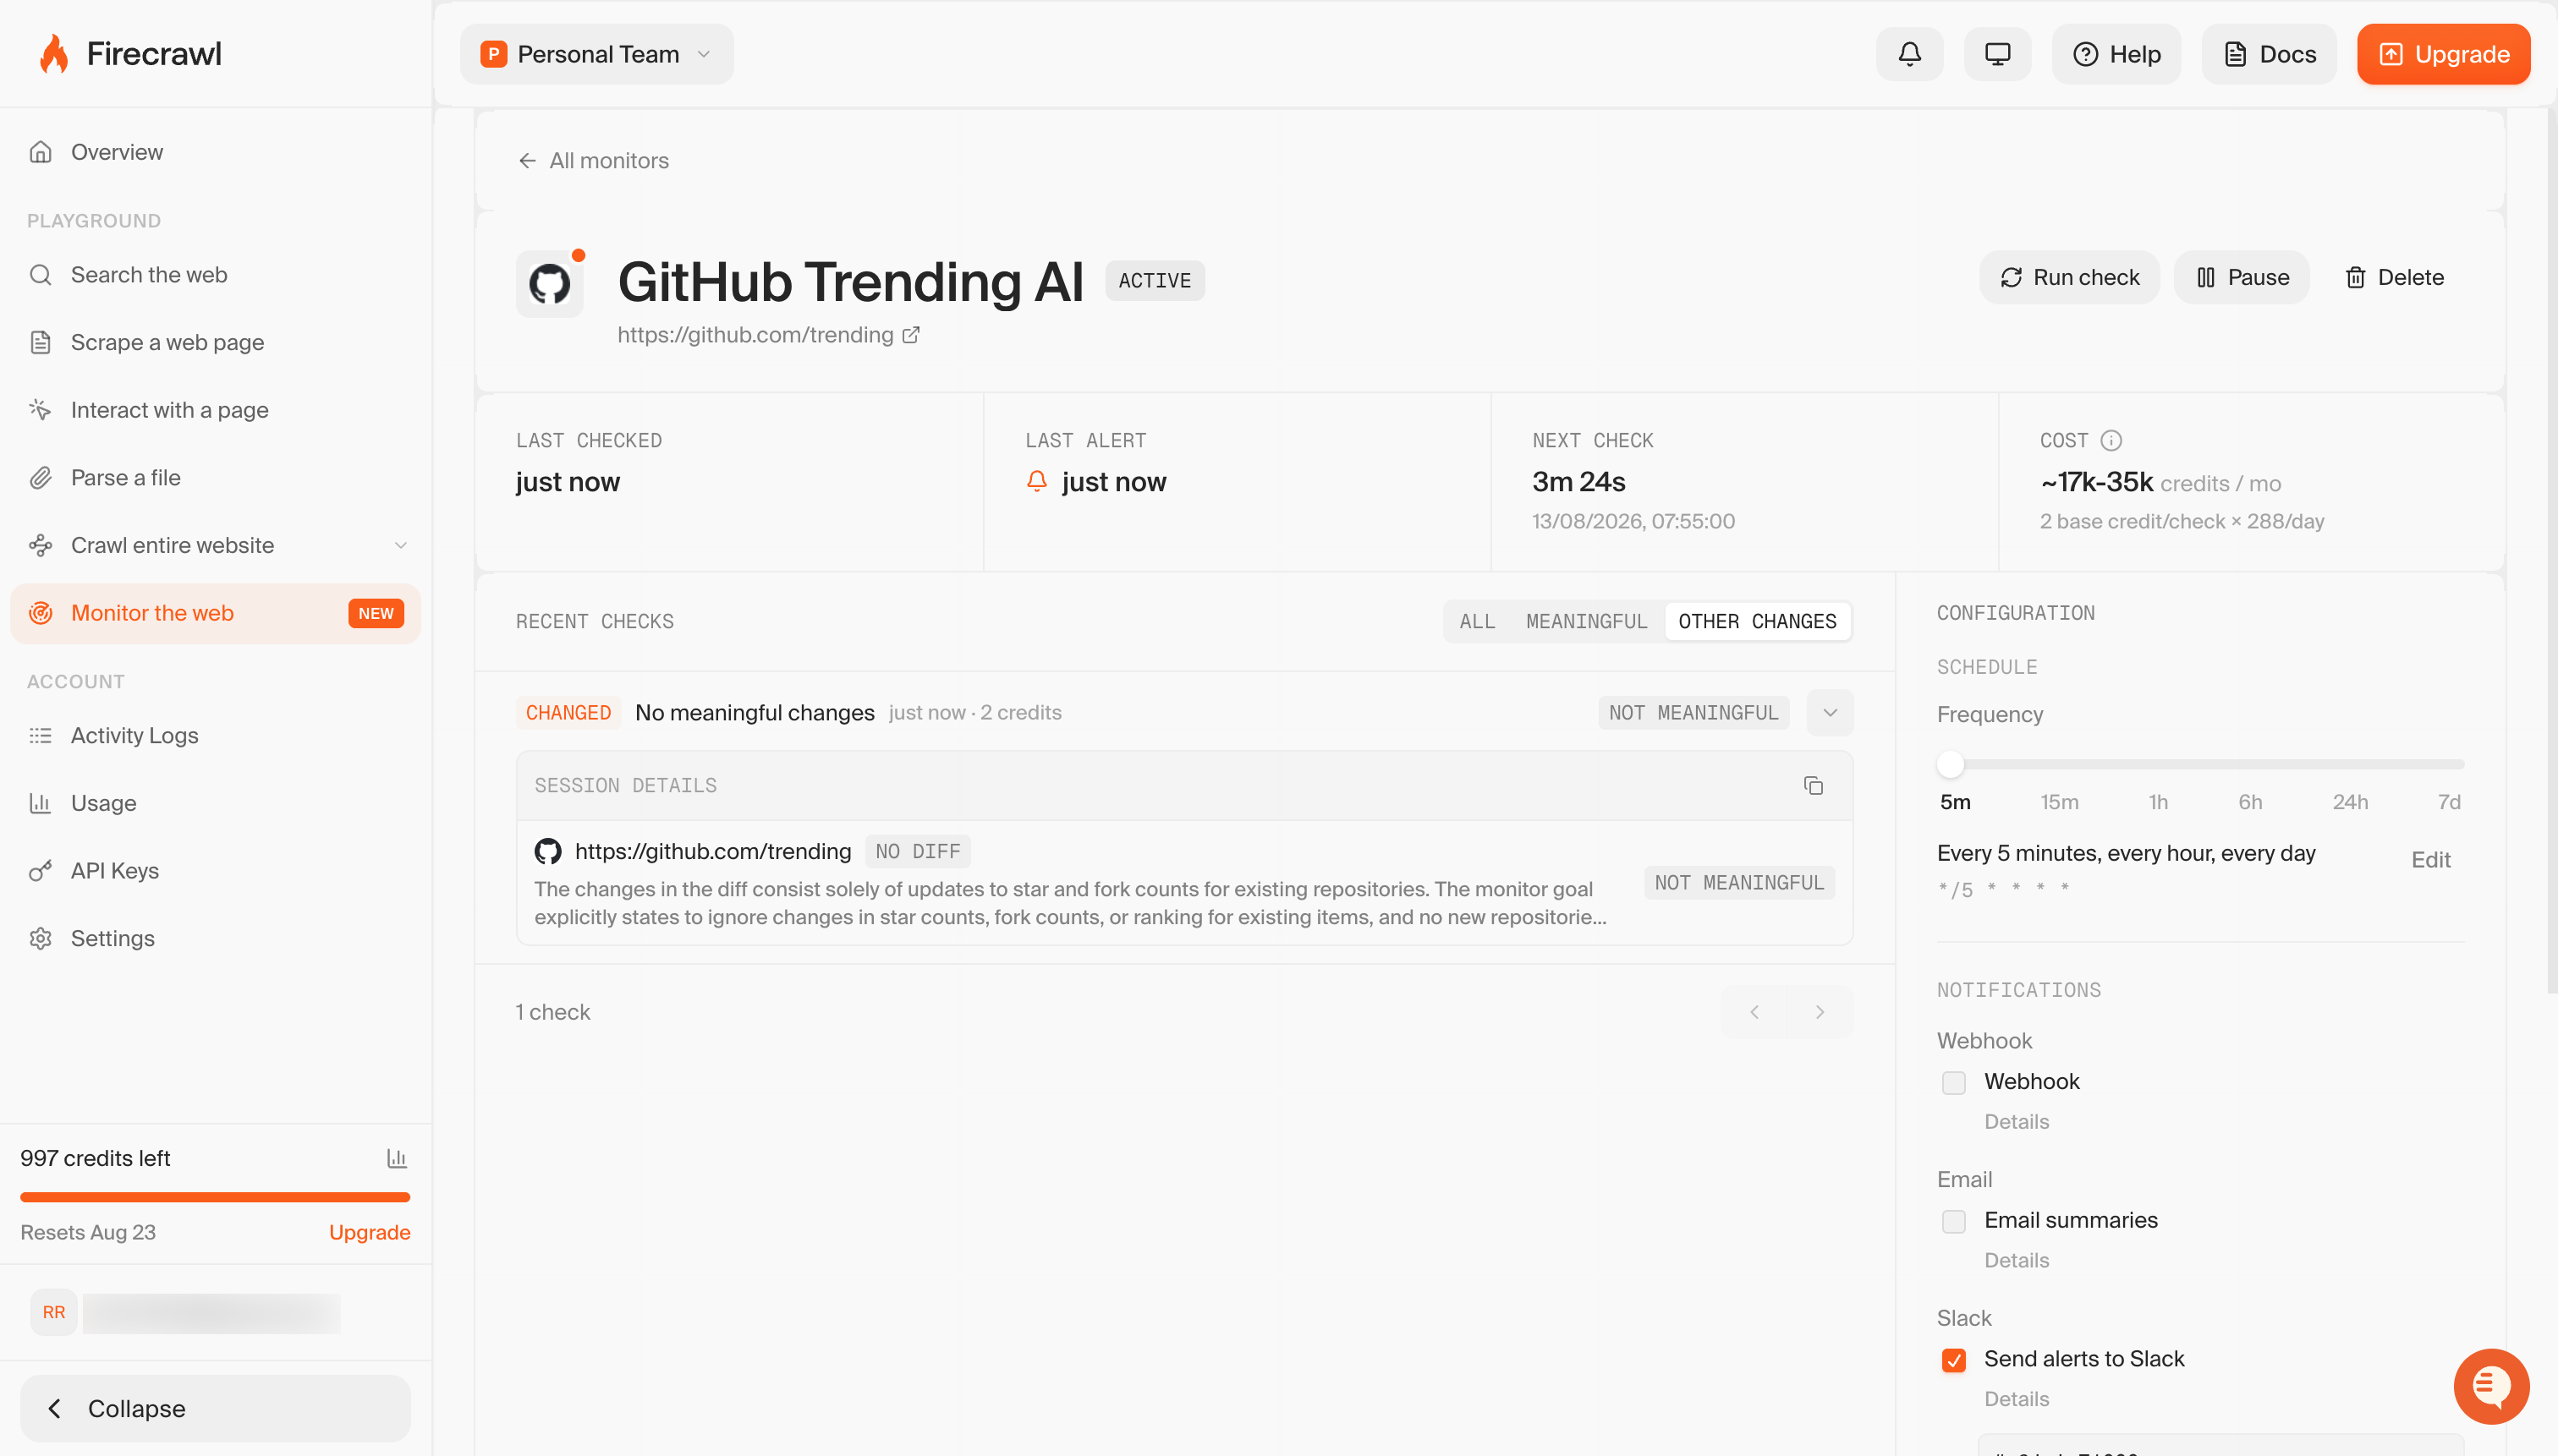
Task: Click the 997 credits left text
Action: [x=95, y=1158]
